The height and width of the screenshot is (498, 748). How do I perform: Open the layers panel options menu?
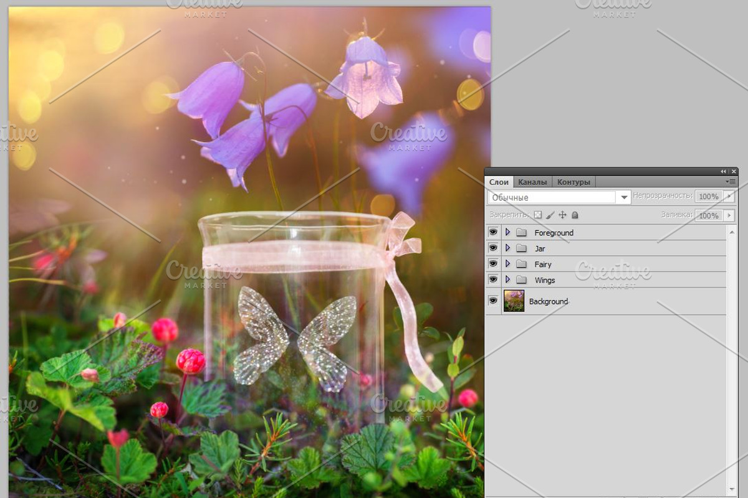point(732,182)
